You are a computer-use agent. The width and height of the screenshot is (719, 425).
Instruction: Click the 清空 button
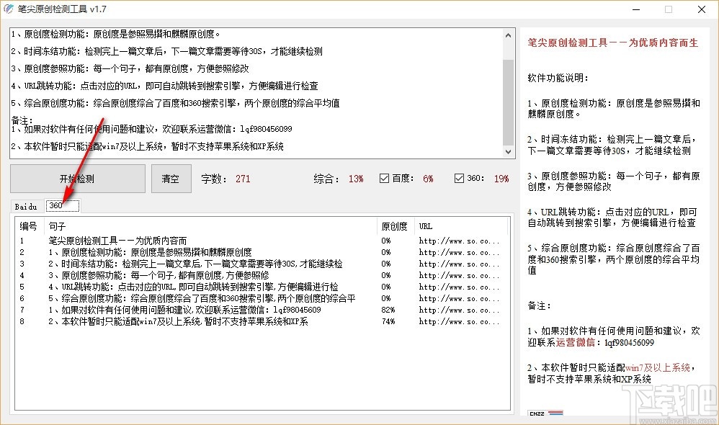click(x=171, y=179)
